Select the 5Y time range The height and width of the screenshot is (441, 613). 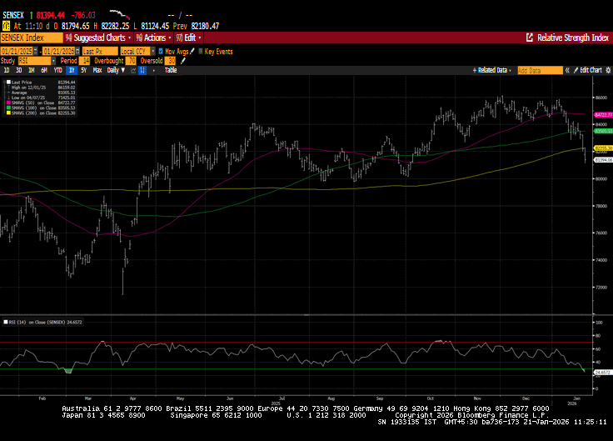(83, 70)
